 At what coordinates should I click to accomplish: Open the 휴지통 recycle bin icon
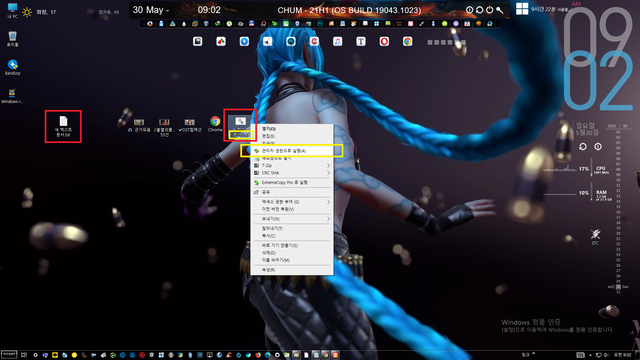[x=12, y=39]
